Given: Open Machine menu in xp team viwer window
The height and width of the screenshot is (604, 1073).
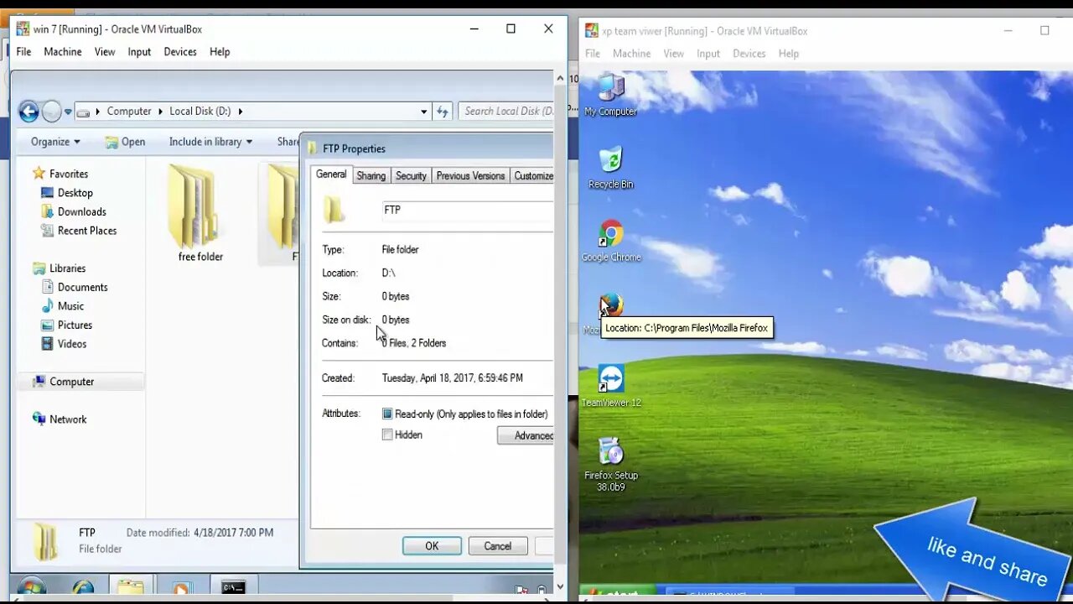Looking at the screenshot, I should tap(631, 54).
